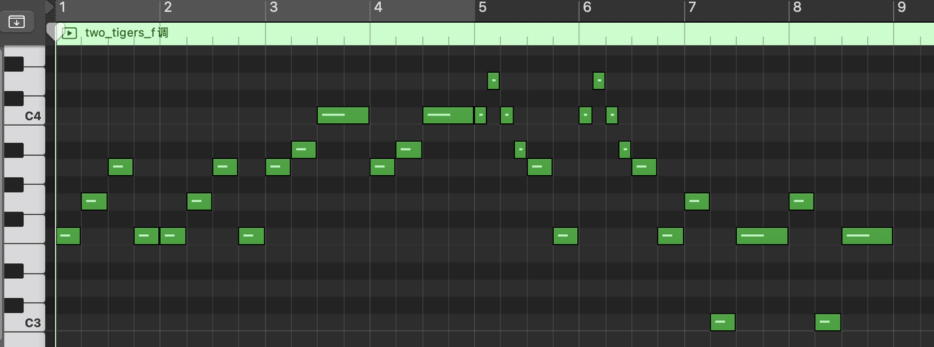Select the C3 note in bar 8

click(x=828, y=322)
